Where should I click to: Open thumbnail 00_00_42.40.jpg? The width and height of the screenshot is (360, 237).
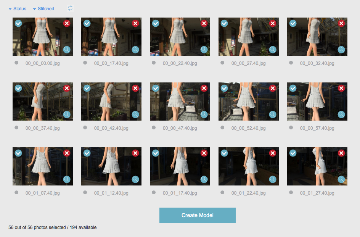point(111,102)
